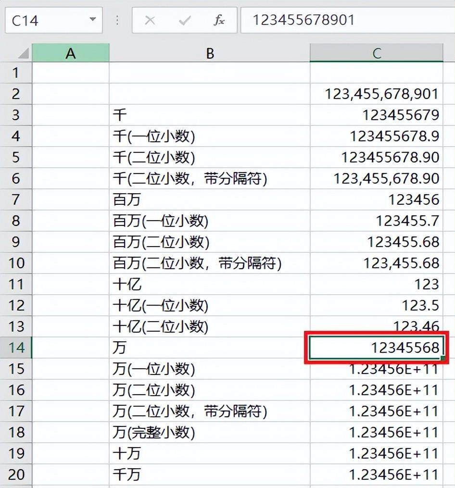
Task: Click cell B14 labeled 万
Action: pos(210,348)
